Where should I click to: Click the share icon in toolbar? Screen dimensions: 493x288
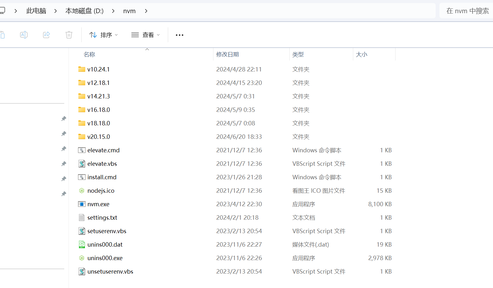46,35
